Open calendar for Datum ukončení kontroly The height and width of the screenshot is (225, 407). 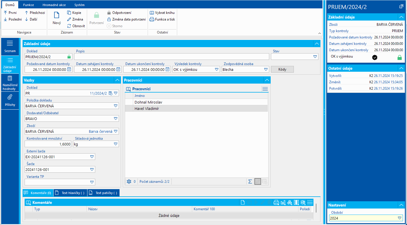tap(168, 69)
